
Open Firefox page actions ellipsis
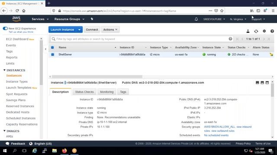pos(210,11)
